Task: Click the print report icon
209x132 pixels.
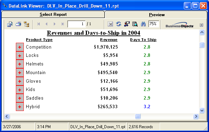Action: pyautogui.click(x=18, y=24)
